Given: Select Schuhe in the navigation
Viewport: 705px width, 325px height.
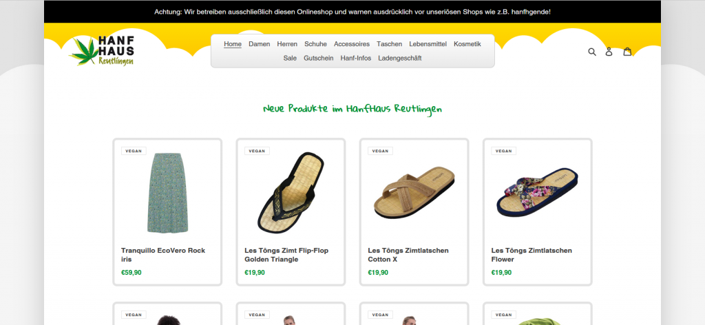Looking at the screenshot, I should pyautogui.click(x=315, y=44).
